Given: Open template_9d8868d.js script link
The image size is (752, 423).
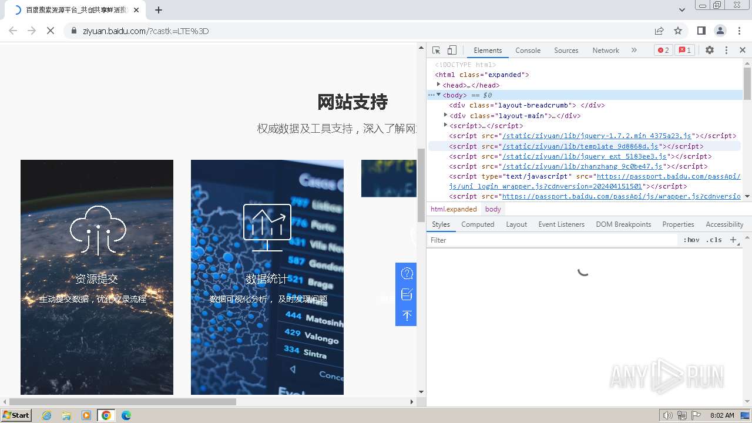Looking at the screenshot, I should (x=582, y=146).
